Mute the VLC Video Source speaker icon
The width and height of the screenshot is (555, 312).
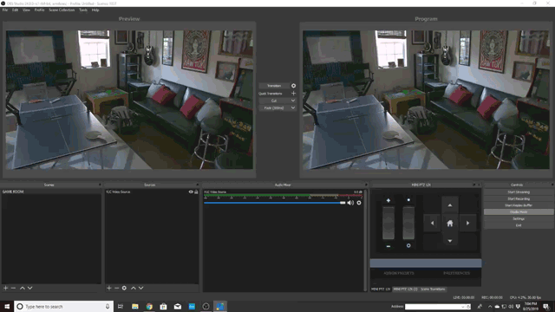point(350,203)
